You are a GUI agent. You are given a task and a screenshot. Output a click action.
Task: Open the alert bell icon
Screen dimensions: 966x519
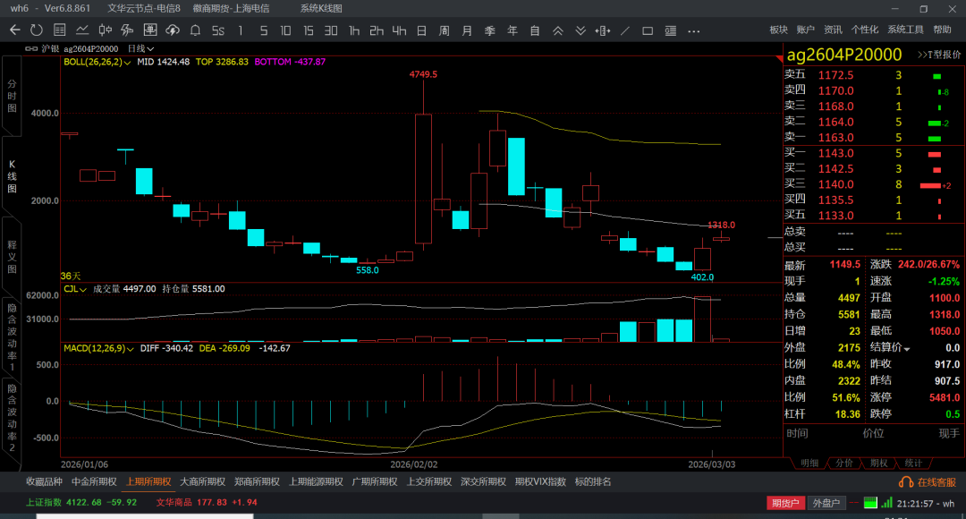[195, 30]
